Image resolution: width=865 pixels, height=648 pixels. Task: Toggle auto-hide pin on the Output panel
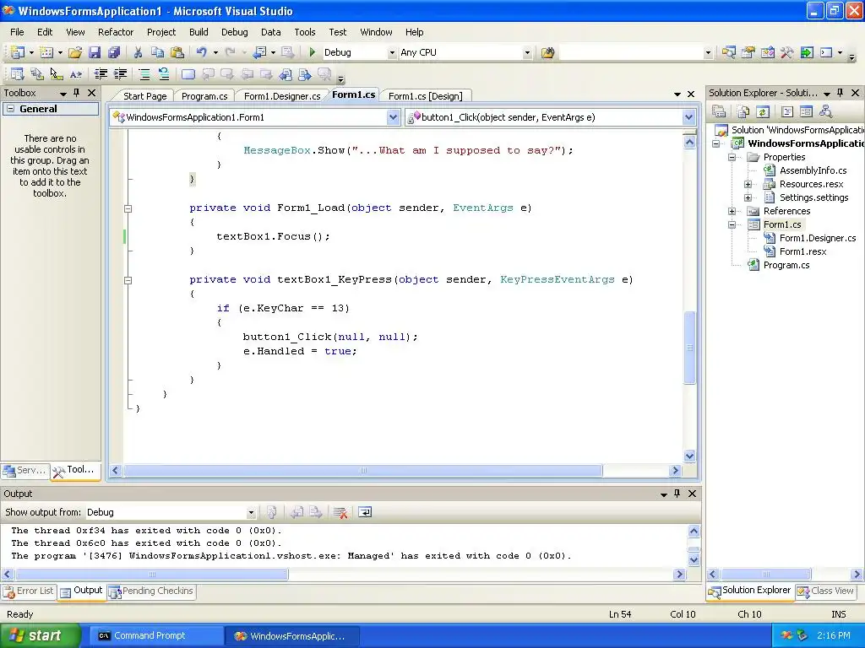677,493
